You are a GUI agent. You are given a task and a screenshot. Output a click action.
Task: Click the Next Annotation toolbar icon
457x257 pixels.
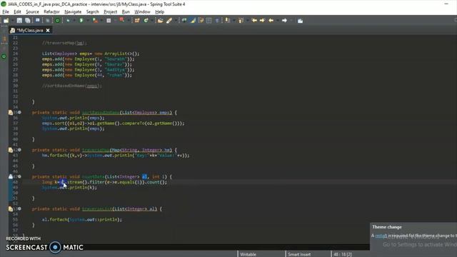click(228, 21)
